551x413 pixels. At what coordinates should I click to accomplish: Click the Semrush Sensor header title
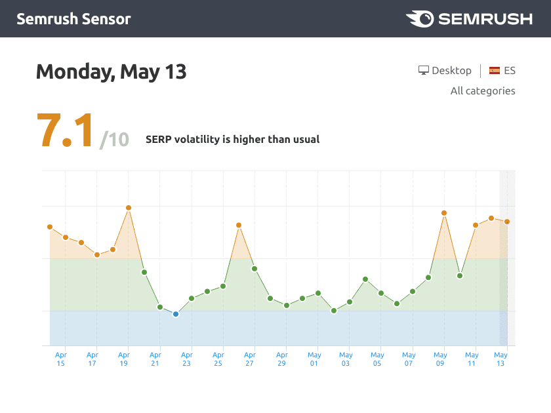coord(73,18)
